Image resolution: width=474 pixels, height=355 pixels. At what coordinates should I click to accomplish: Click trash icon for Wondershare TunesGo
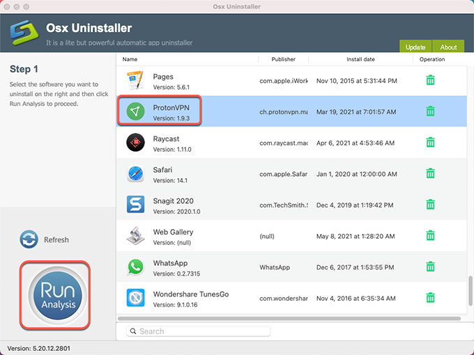431,298
